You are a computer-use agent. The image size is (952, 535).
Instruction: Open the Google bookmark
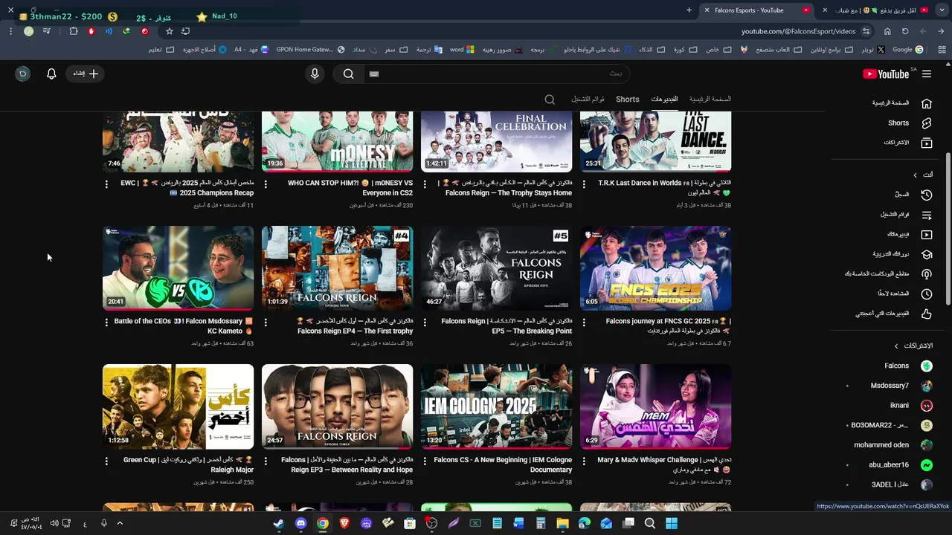point(908,50)
